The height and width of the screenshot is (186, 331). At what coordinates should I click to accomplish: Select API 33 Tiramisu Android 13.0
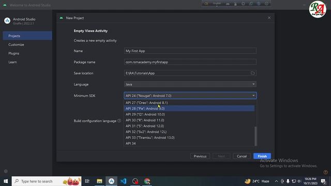(x=189, y=137)
